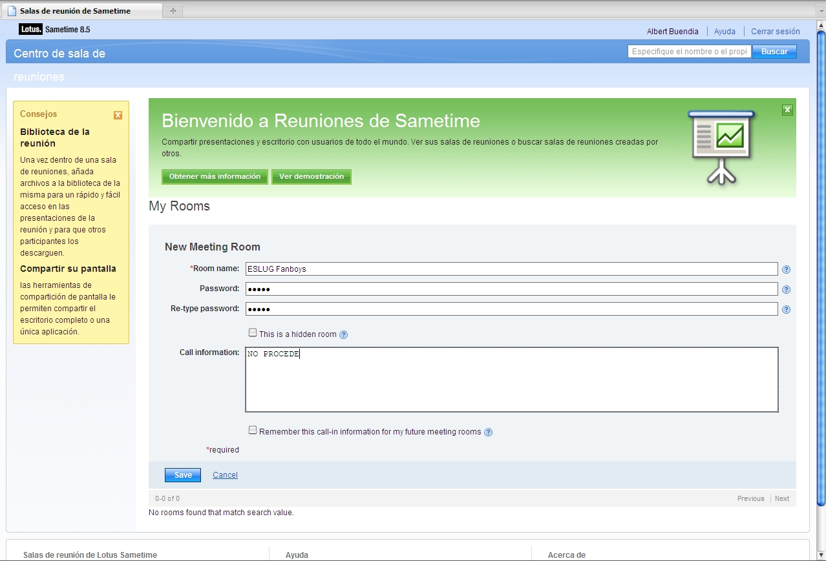Viewport: 826px width, 561px height.
Task: Click the room search box in header
Action: pyautogui.click(x=689, y=52)
